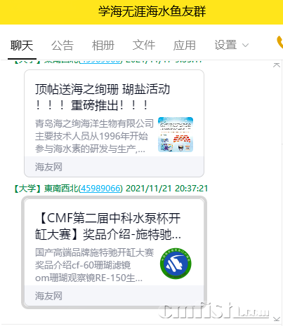The width and height of the screenshot is (283, 326).
Task: Switch to the 聊天 tab
Action: [x=22, y=45]
